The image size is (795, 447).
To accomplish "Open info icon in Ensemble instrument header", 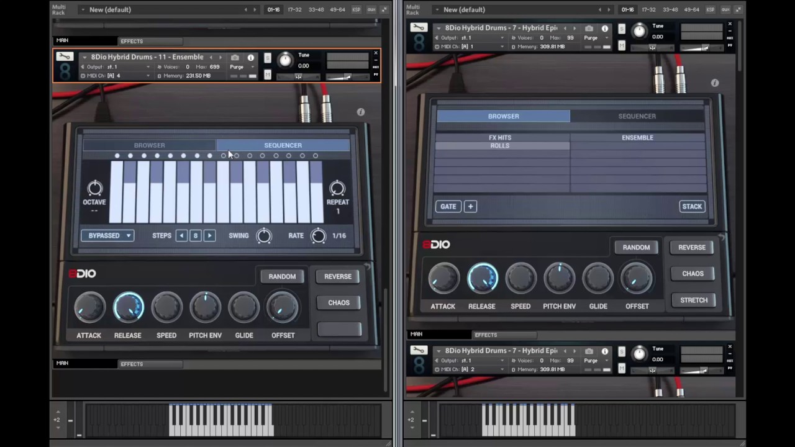I will coord(250,57).
